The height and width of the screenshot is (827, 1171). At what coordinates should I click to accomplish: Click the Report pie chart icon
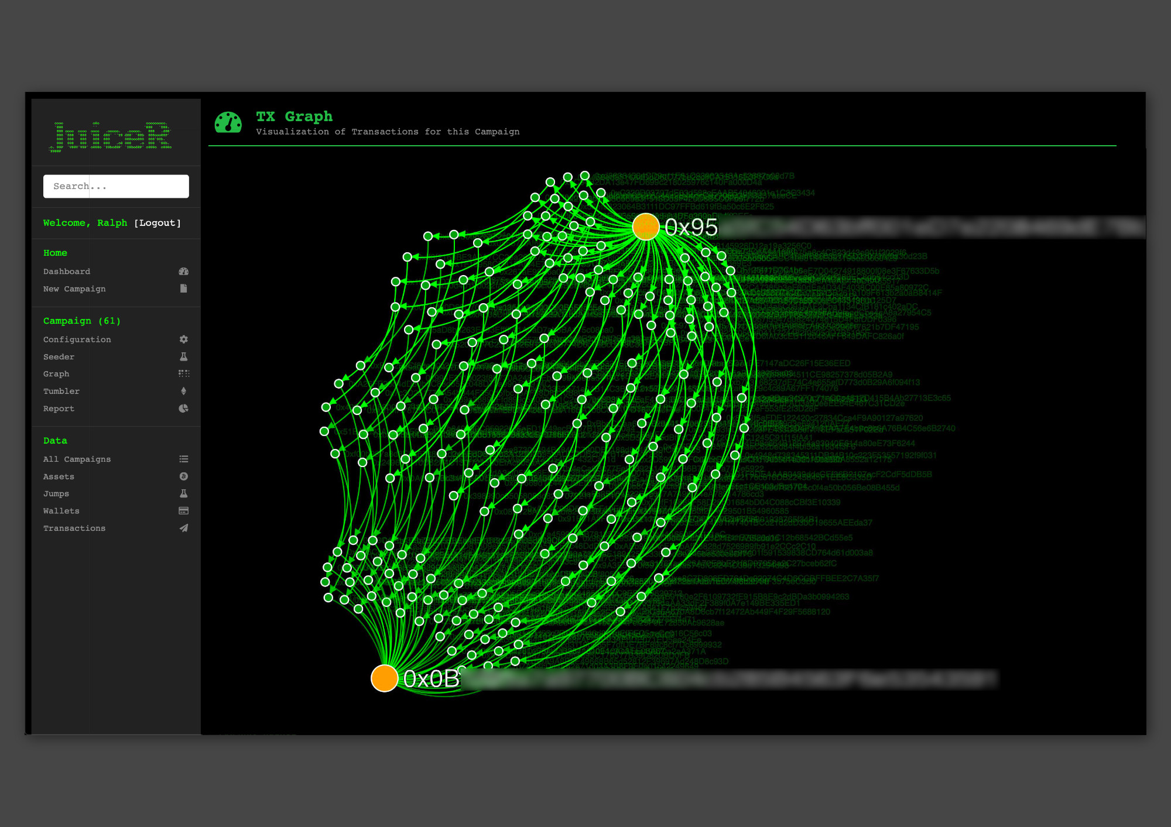pyautogui.click(x=183, y=409)
